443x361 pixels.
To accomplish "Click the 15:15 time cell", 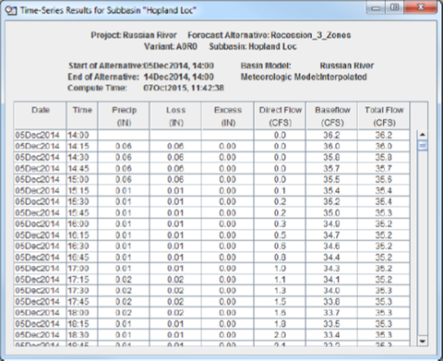I will click(x=82, y=190).
